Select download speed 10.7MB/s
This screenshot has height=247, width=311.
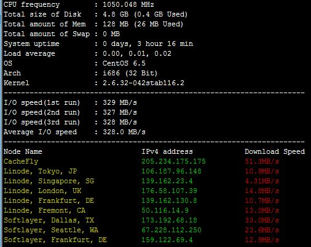click(262, 200)
